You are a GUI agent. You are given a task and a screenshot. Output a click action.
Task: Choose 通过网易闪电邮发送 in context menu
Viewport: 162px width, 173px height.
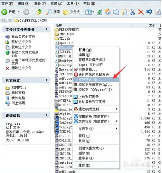(96, 75)
